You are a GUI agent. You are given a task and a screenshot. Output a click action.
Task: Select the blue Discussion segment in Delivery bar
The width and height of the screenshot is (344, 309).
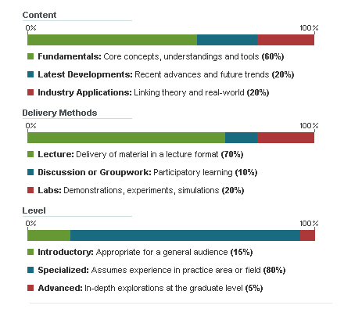pos(241,138)
